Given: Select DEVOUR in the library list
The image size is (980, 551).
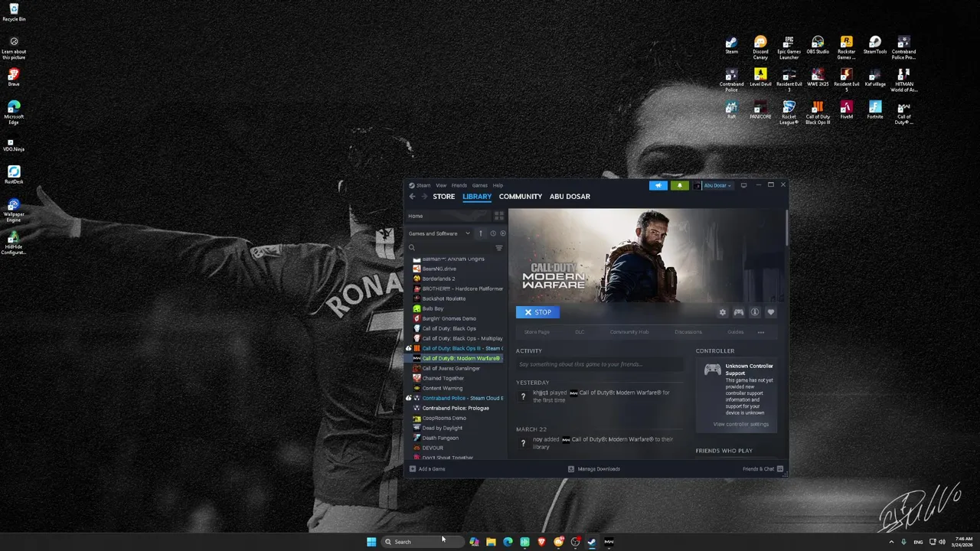Looking at the screenshot, I should [433, 448].
